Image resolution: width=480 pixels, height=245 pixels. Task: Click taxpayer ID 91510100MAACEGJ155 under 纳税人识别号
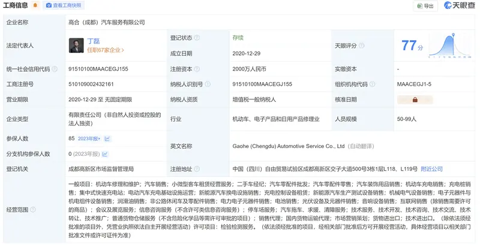(262, 84)
